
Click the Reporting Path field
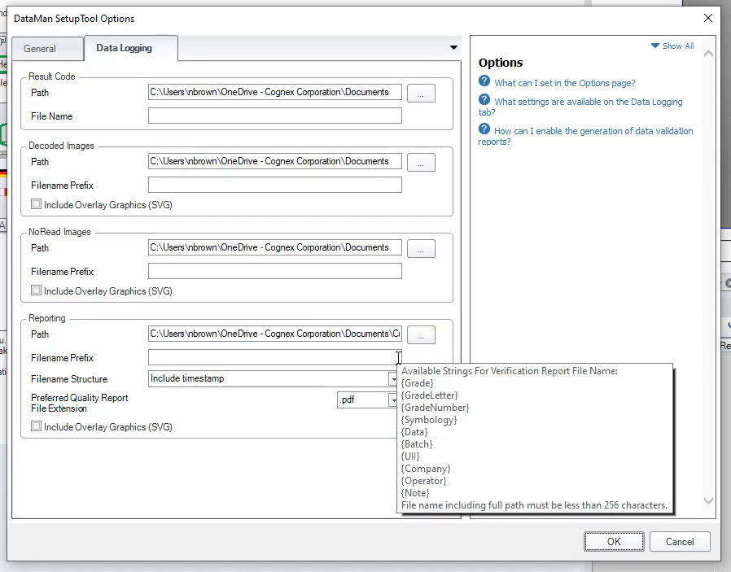(274, 334)
